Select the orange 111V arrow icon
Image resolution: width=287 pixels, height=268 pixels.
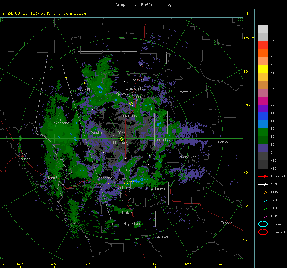pos(263,192)
